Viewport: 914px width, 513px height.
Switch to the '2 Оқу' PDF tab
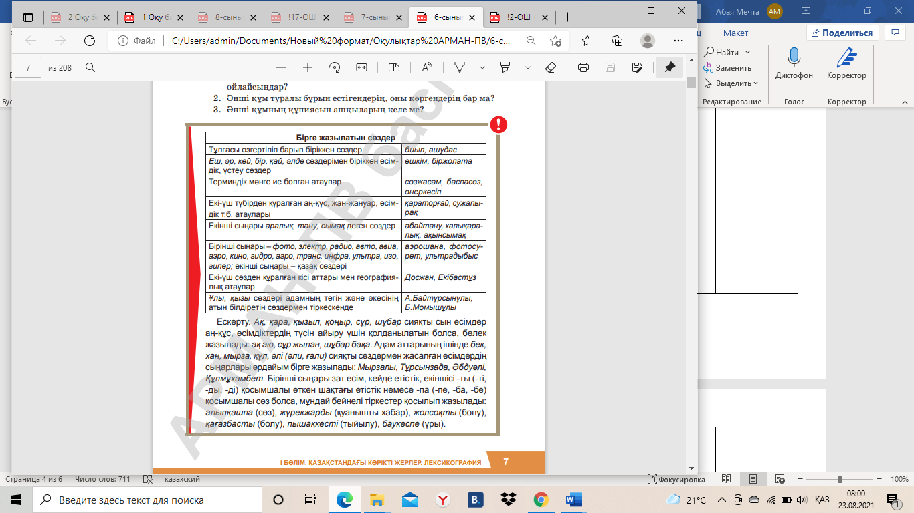[80, 17]
